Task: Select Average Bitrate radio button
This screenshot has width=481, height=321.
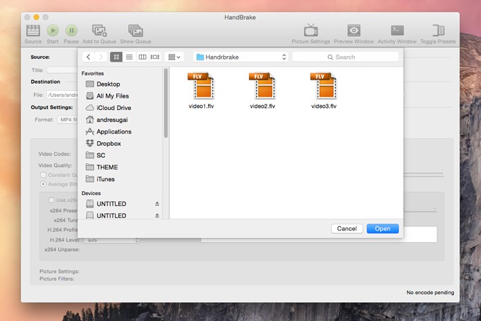Action: click(x=43, y=184)
